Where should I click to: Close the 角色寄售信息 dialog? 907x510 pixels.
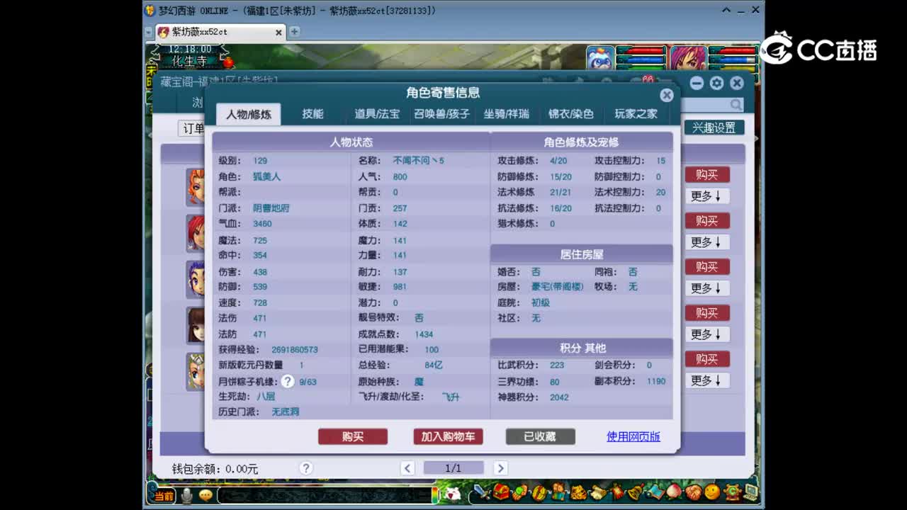coord(666,95)
